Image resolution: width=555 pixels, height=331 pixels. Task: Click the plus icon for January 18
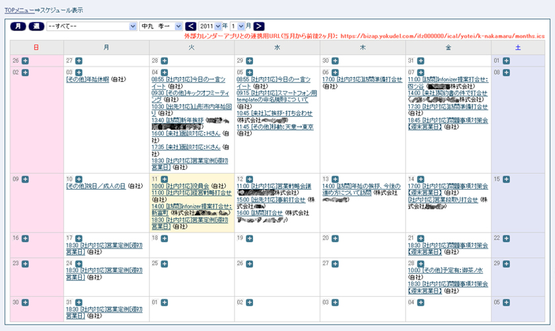point(165,238)
